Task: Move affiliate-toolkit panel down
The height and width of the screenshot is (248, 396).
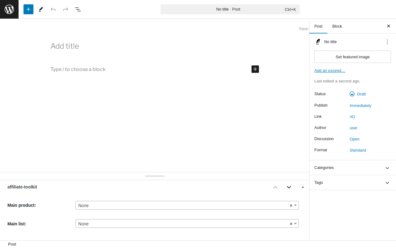Action: (289, 187)
